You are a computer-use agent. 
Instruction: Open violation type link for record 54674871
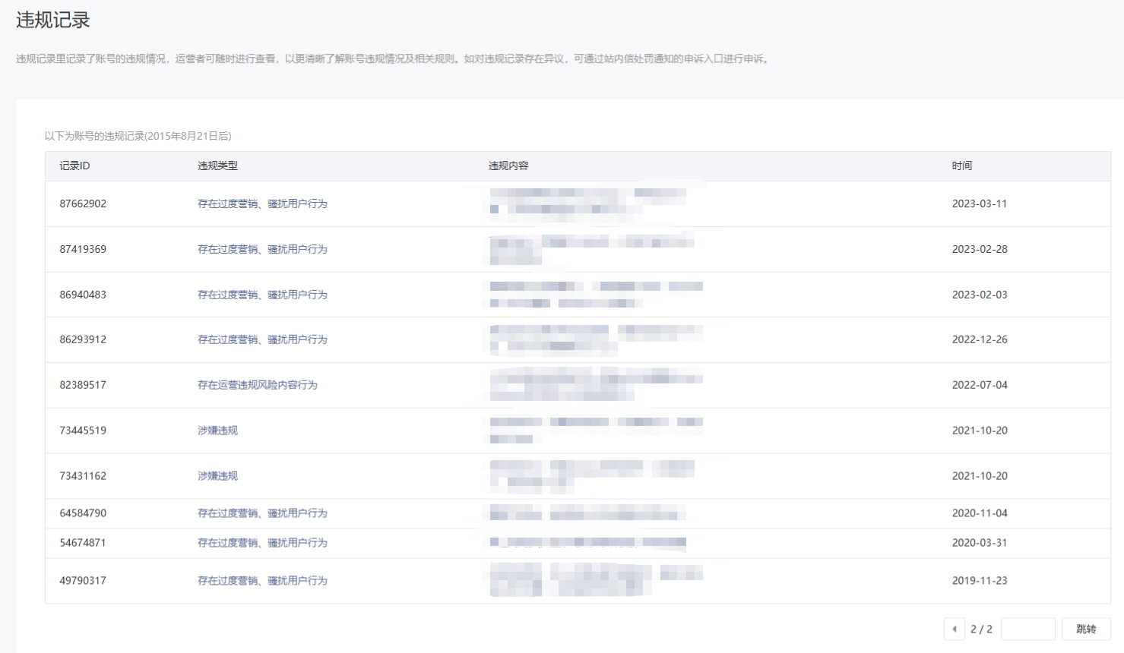click(262, 543)
